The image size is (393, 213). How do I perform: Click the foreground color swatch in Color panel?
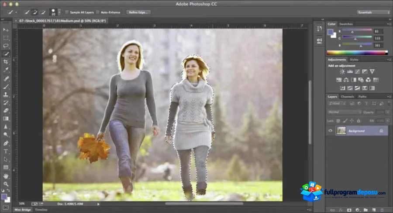(x=331, y=32)
